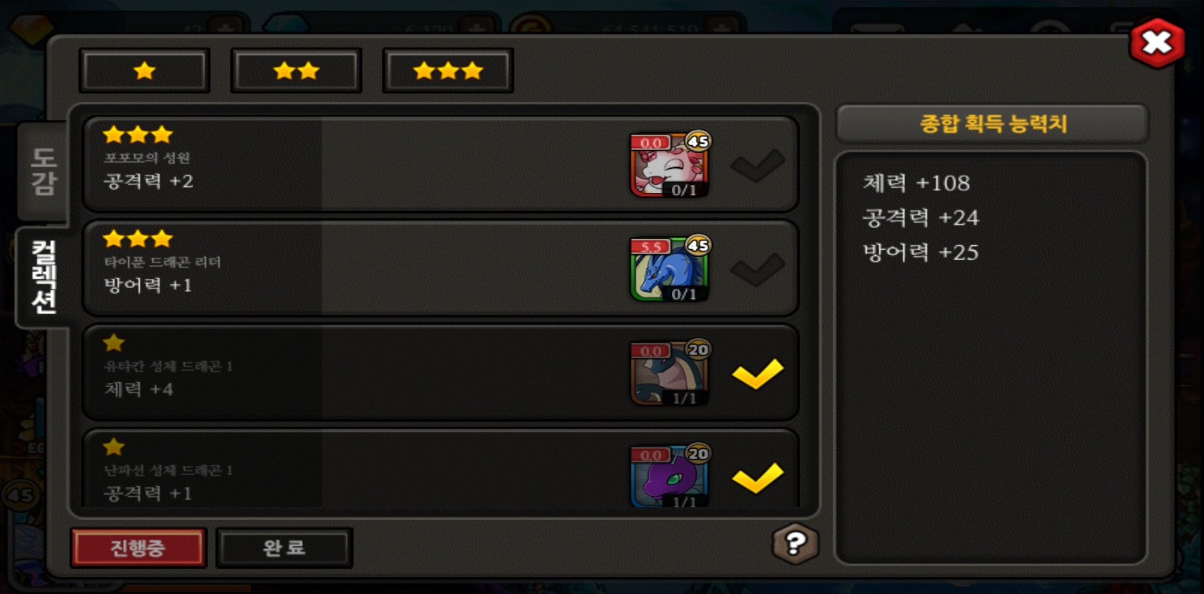Select the 컬렉션 side tab

[43, 277]
